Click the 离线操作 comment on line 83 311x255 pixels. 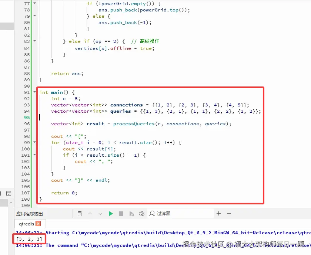[x=149, y=41]
